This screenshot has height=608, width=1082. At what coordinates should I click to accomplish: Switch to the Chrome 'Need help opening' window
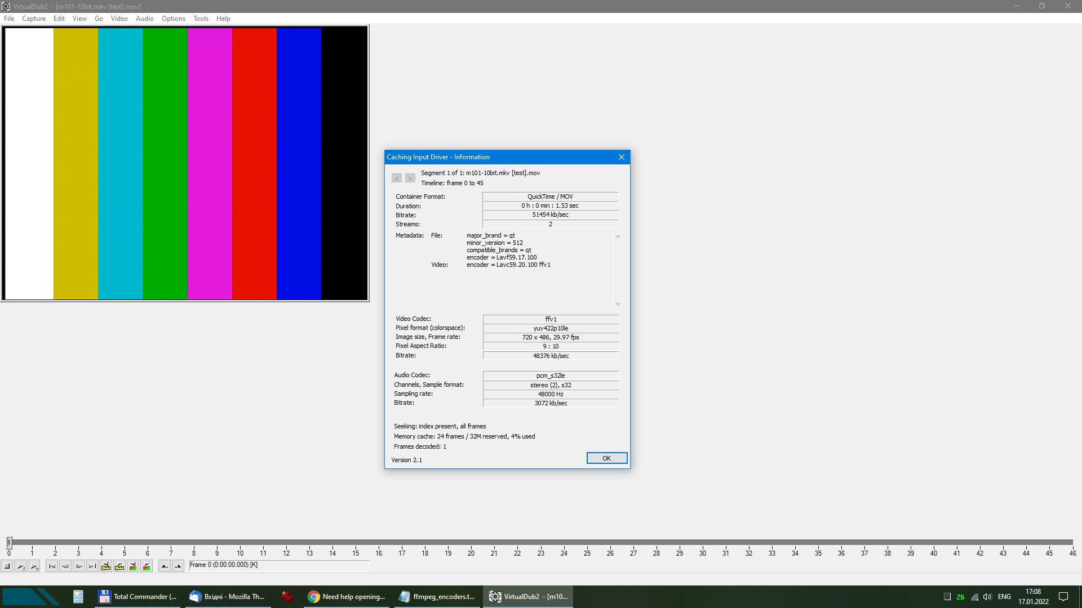click(347, 597)
